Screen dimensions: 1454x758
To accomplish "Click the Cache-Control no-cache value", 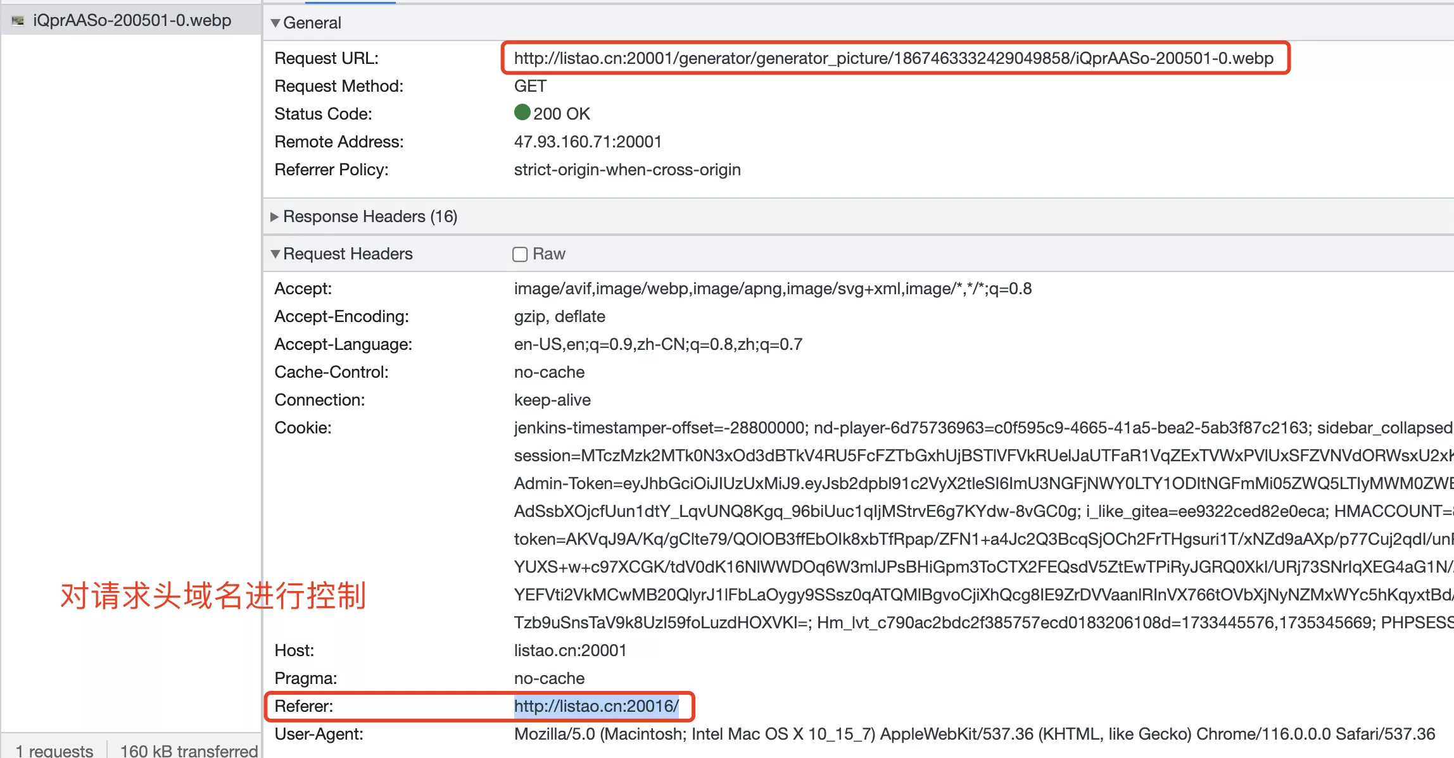I will [x=549, y=372].
